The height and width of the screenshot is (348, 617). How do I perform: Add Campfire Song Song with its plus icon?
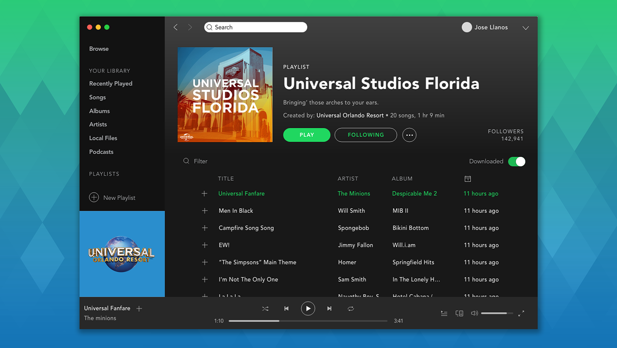coord(205,228)
